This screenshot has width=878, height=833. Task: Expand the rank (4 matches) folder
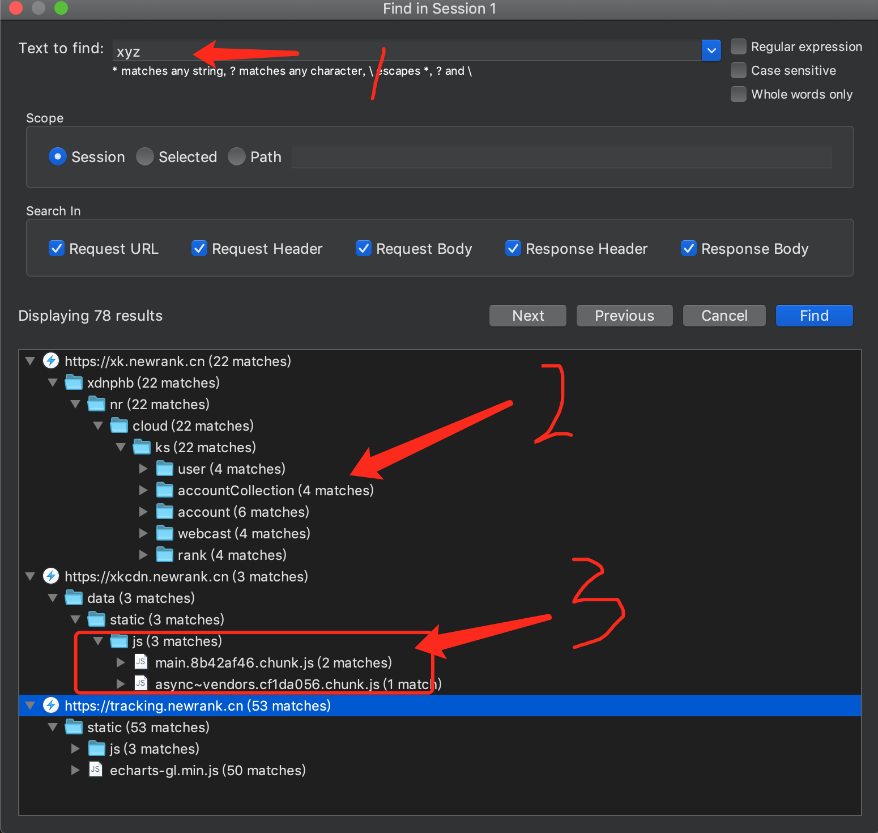pyautogui.click(x=143, y=554)
